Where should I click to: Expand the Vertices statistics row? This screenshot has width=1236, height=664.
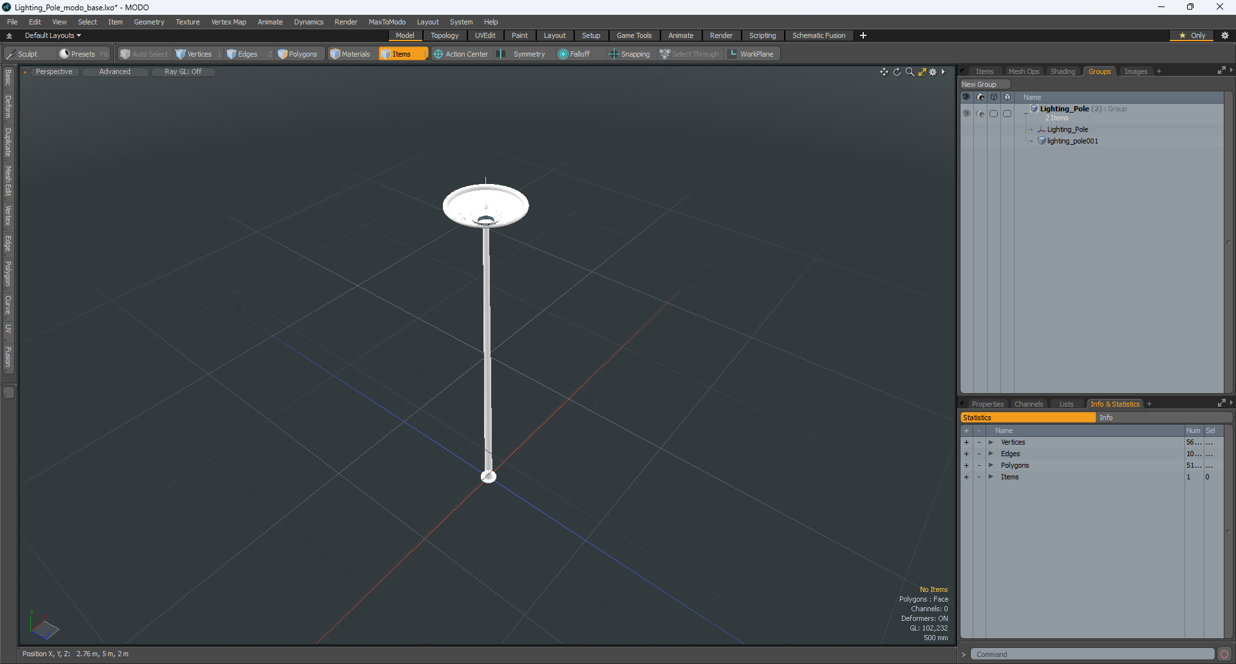click(x=991, y=442)
